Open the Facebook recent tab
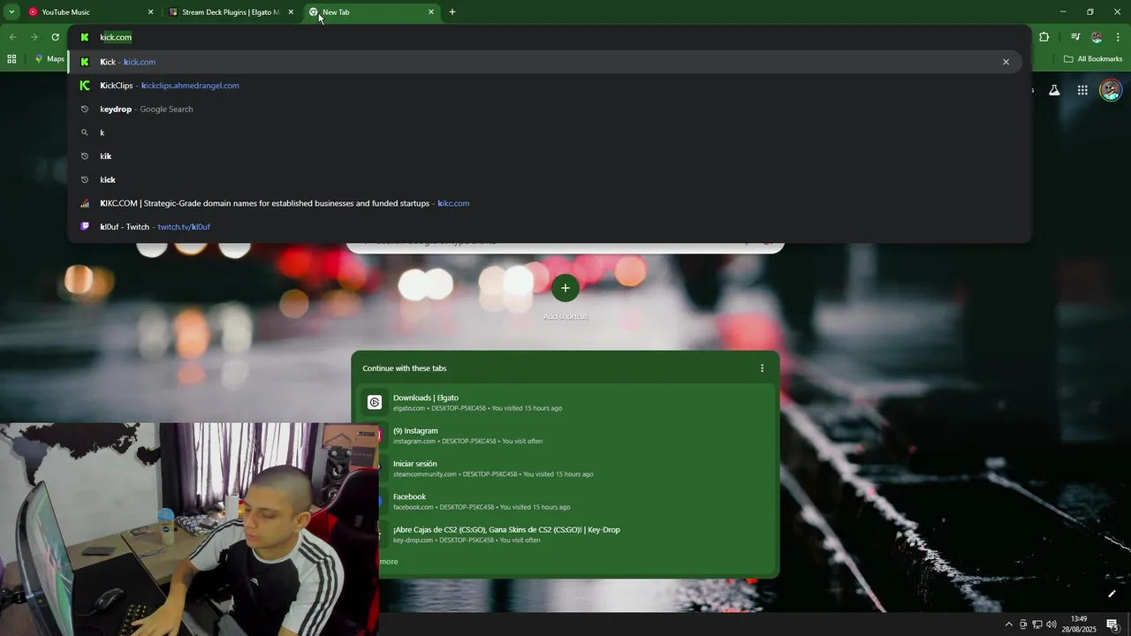1131x636 pixels. click(x=565, y=502)
